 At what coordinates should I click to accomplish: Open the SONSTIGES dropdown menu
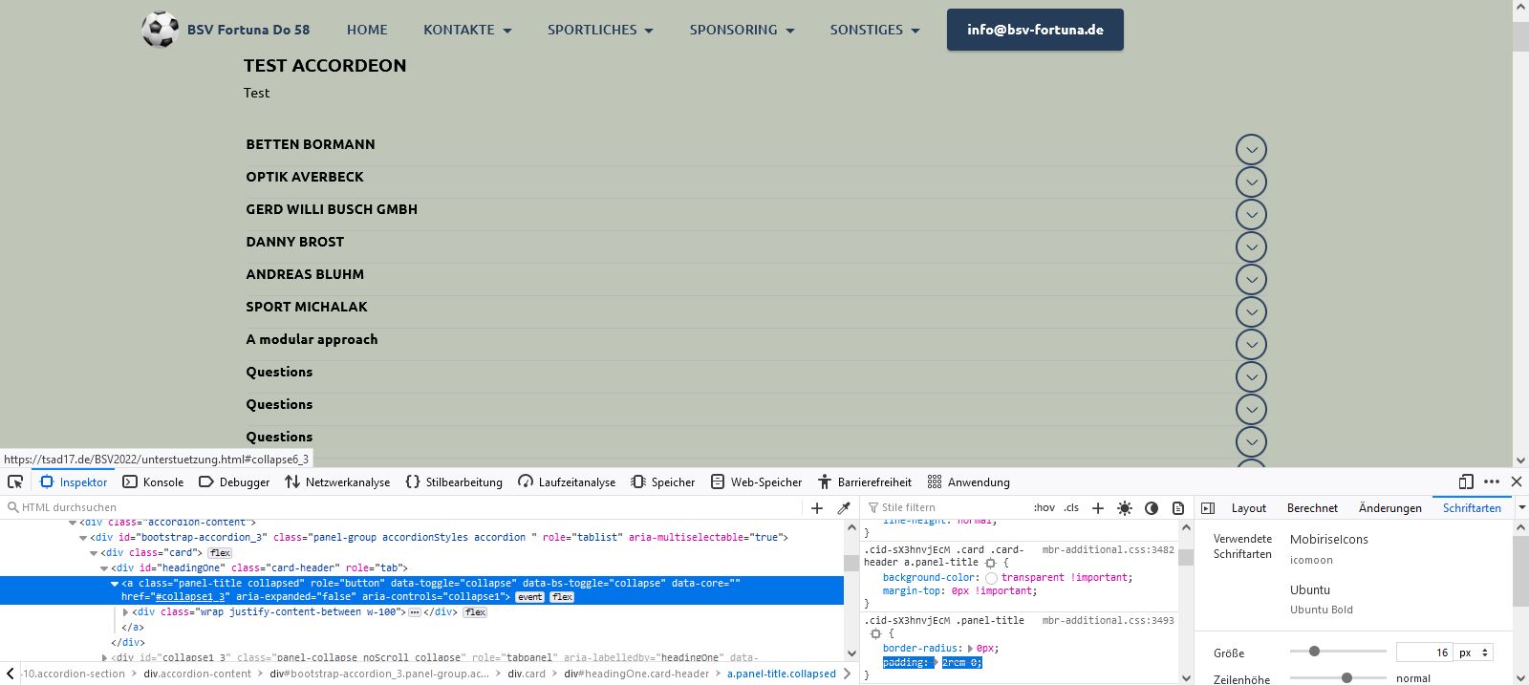874,30
